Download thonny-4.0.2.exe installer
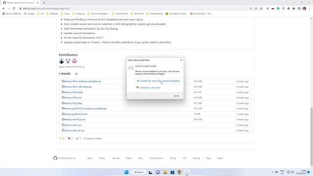 (73, 98)
